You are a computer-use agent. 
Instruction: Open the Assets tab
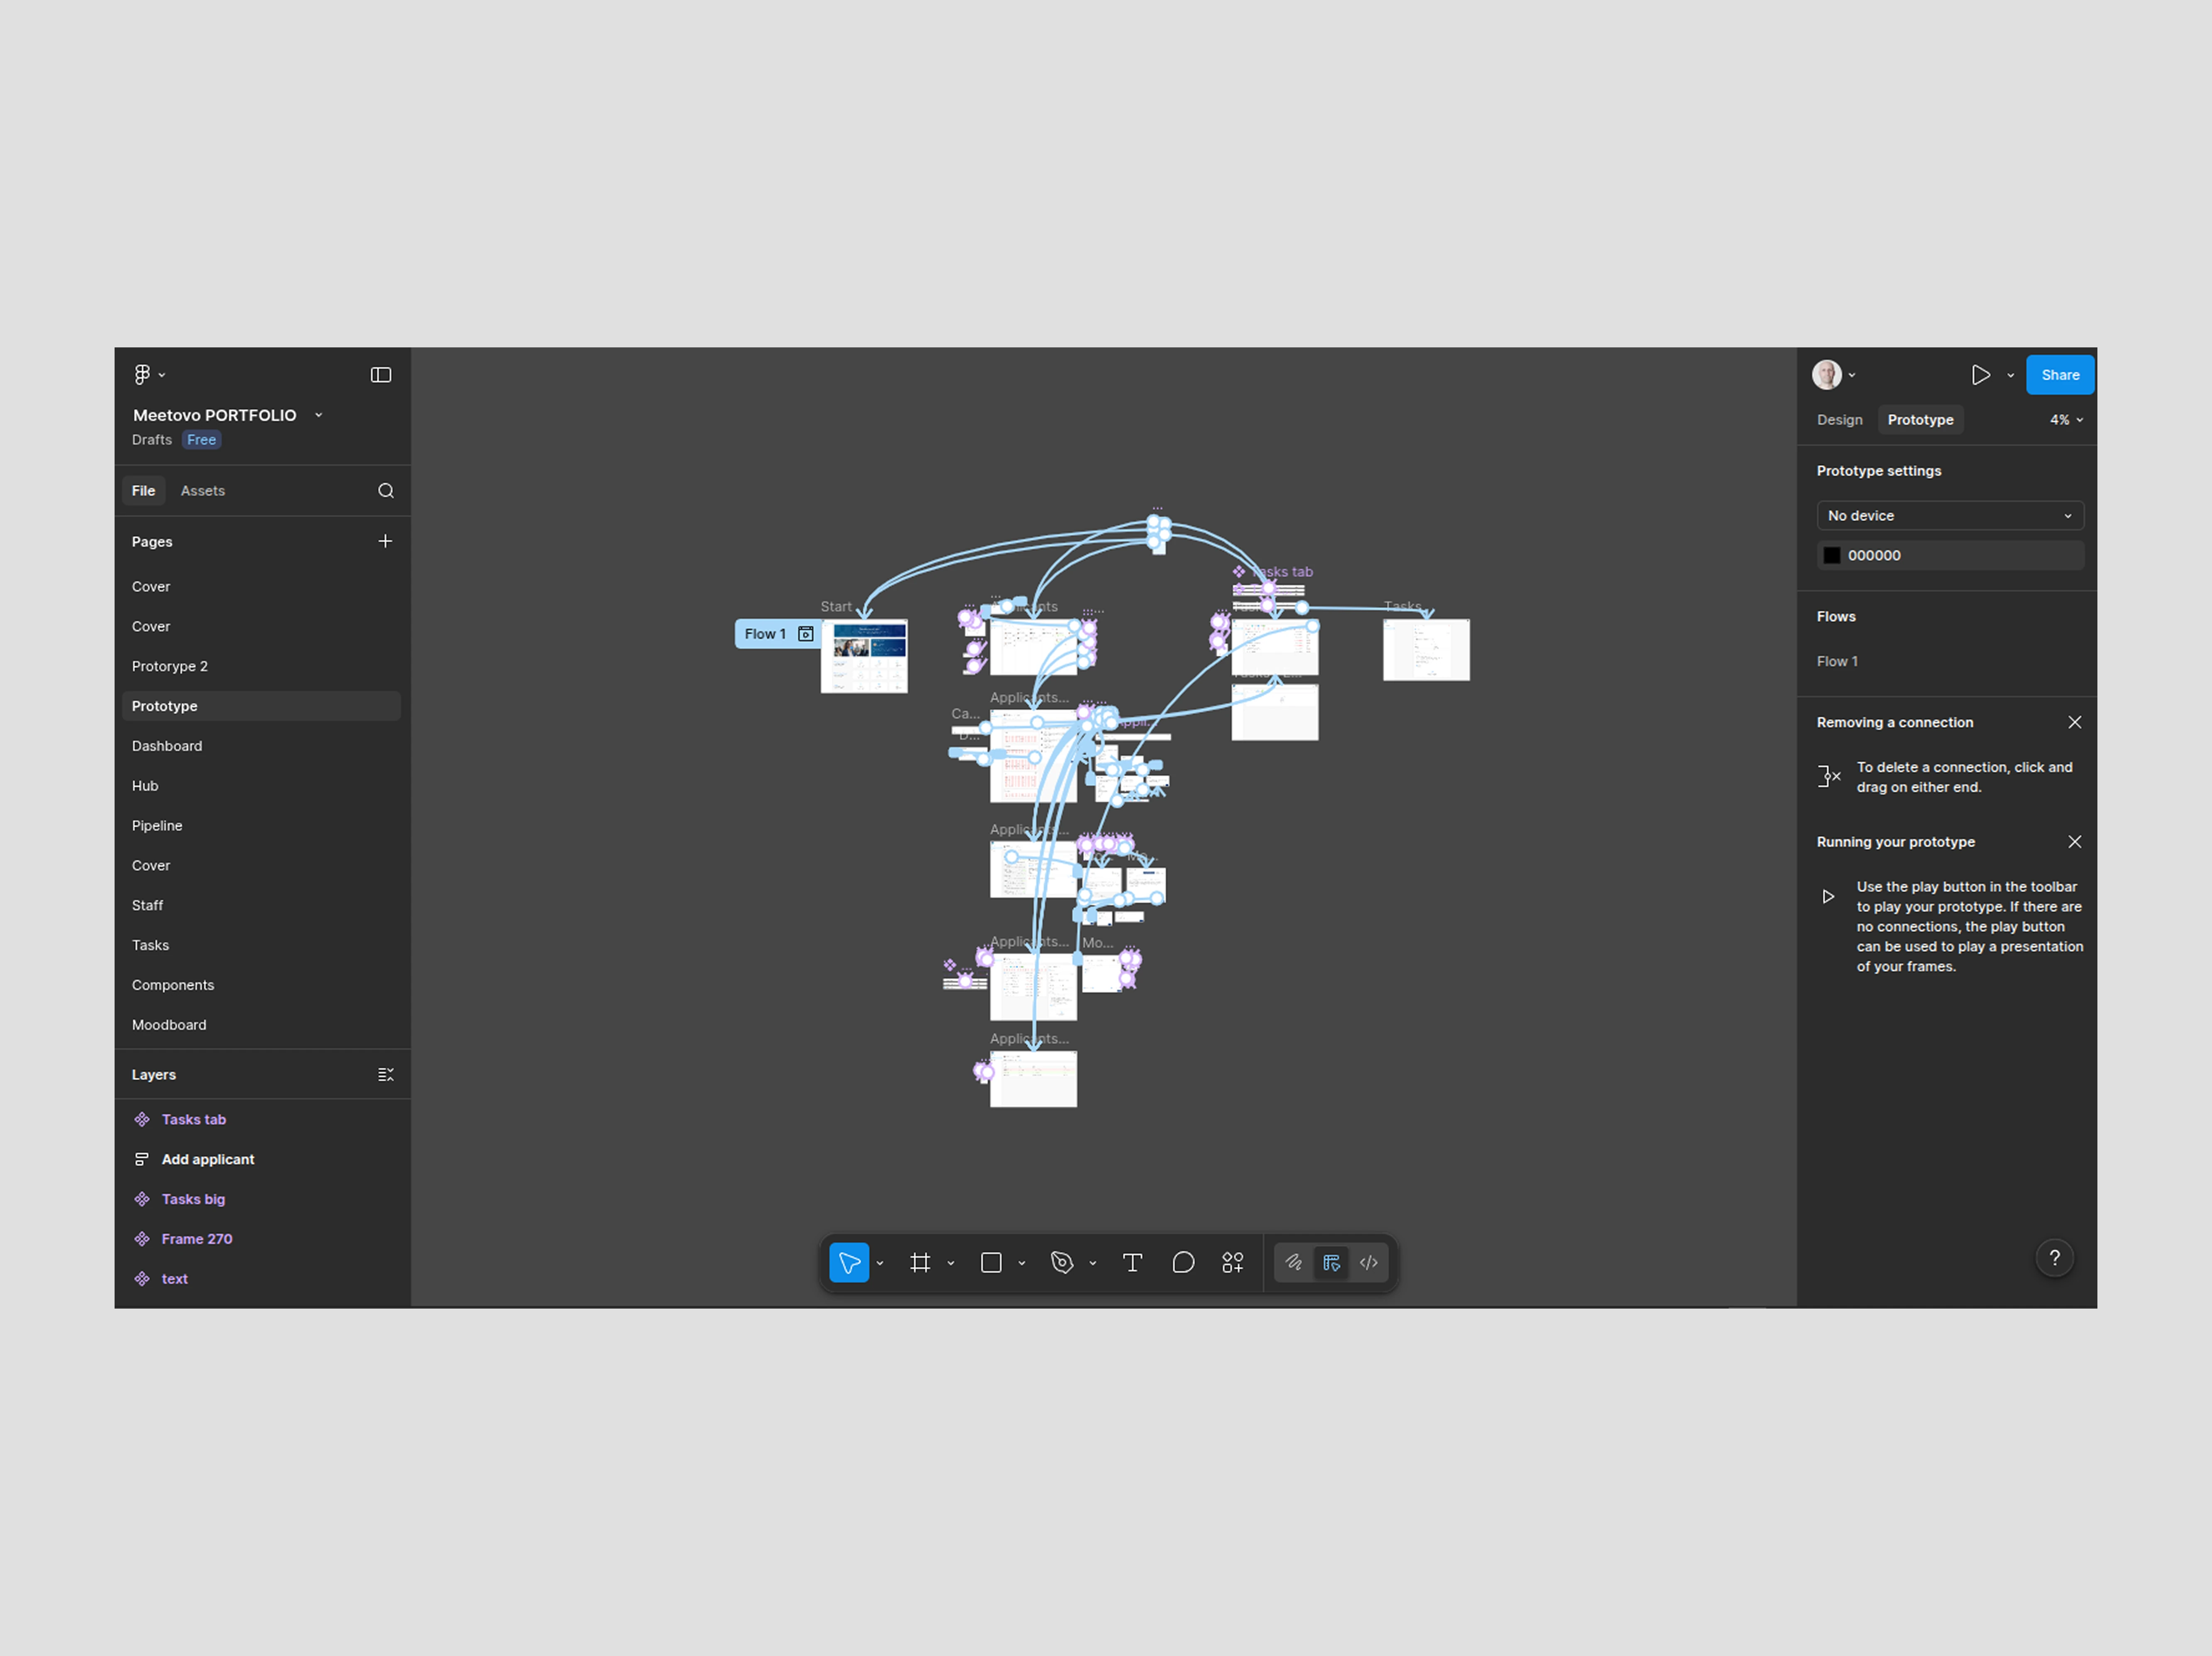(203, 491)
